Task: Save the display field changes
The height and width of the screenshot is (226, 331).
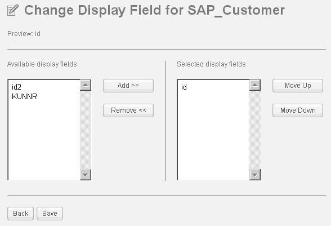Action: coord(50,214)
